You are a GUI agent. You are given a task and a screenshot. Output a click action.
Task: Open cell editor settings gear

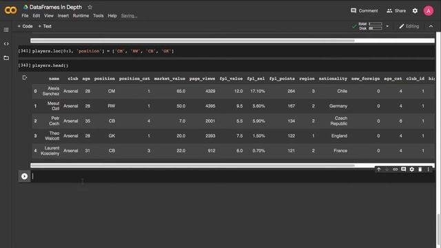click(412, 169)
